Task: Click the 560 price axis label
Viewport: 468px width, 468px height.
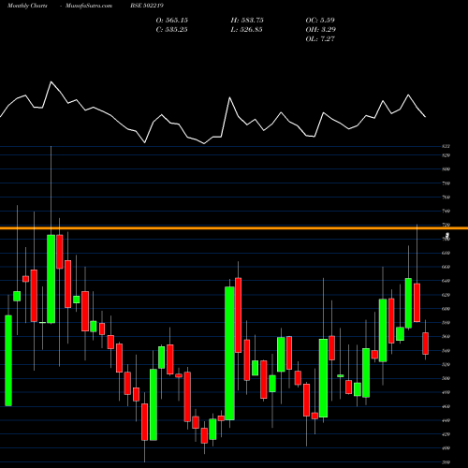Action: [x=446, y=337]
